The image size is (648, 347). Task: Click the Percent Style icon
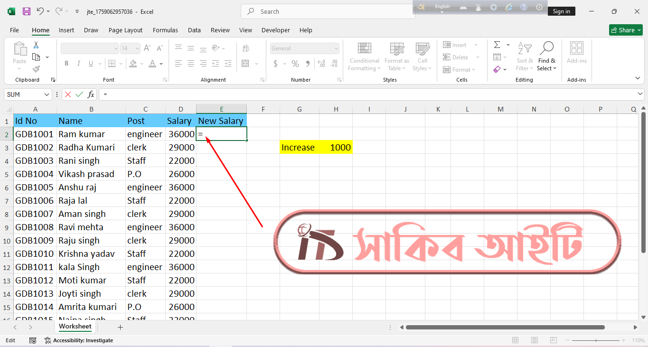294,63
